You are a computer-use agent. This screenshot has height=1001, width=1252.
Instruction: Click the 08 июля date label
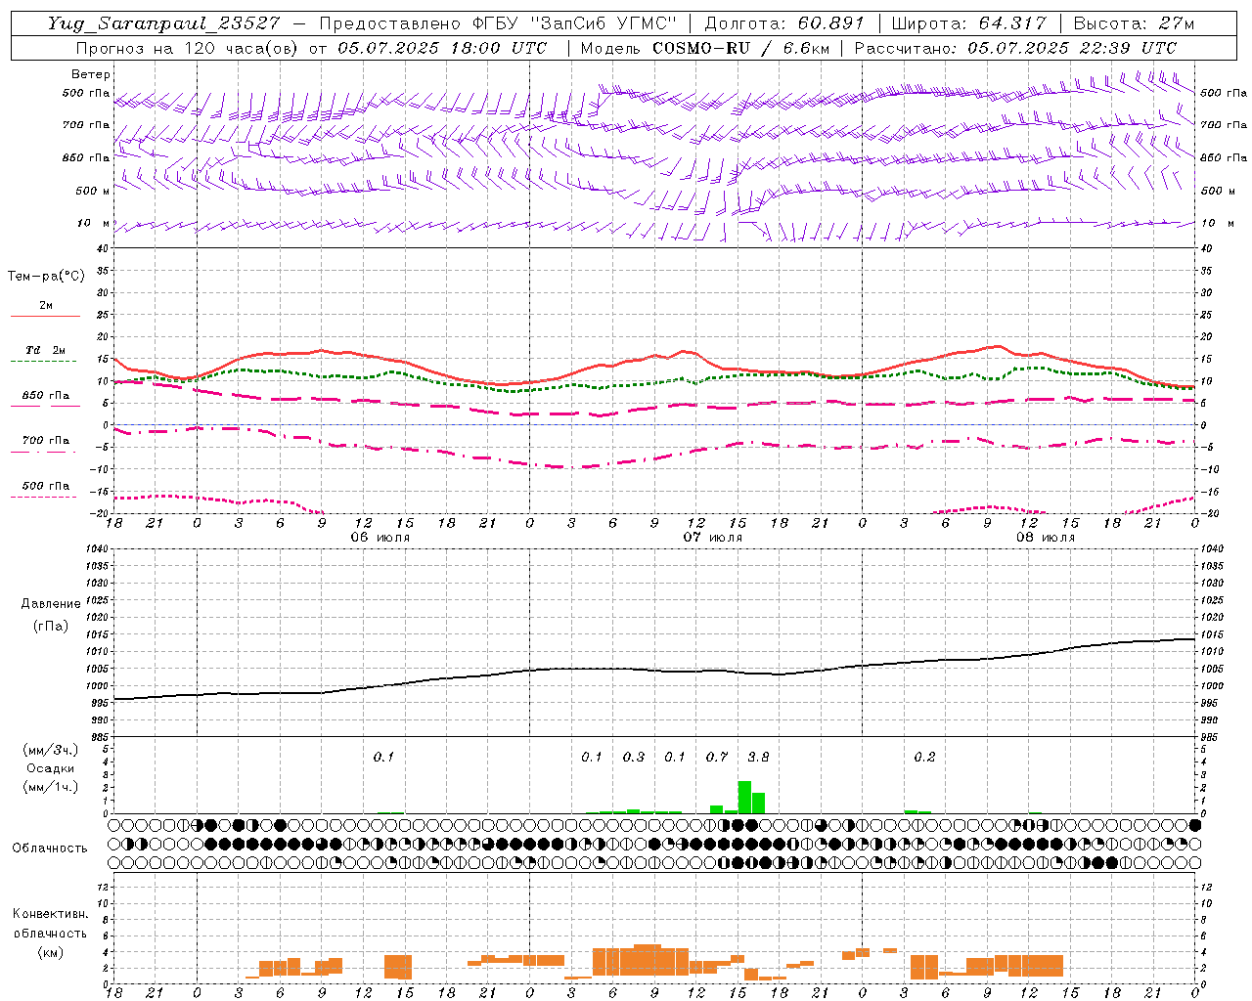click(1045, 538)
